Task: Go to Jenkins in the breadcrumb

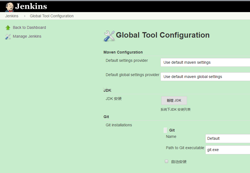Action: pyautogui.click(x=12, y=16)
